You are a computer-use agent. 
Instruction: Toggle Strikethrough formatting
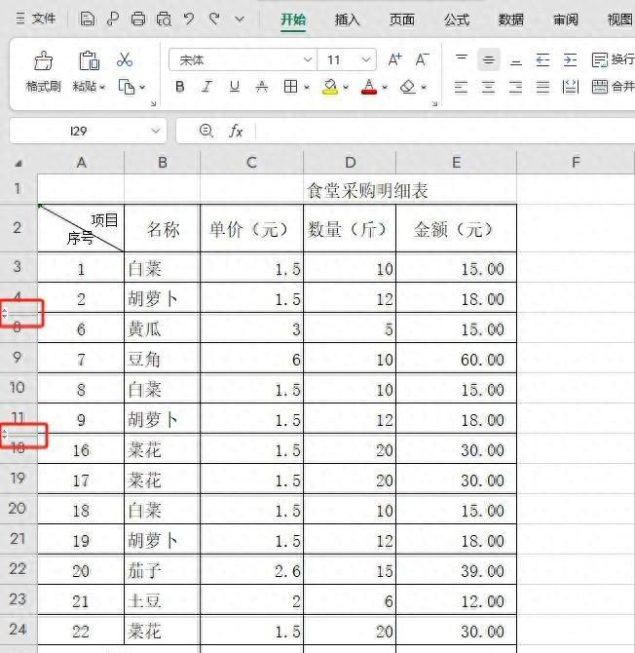coord(262,87)
